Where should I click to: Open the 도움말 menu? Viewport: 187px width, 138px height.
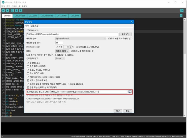[24, 6]
